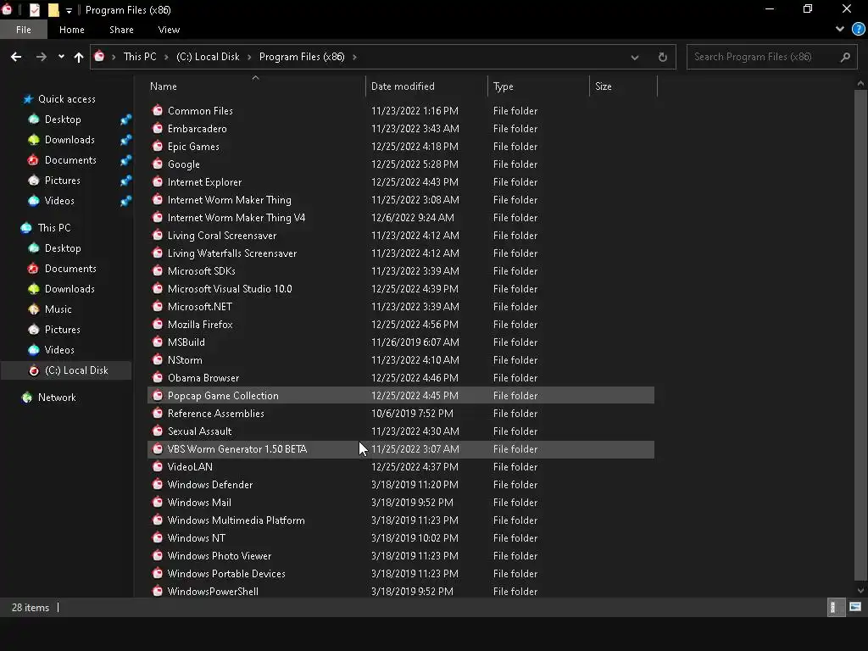Image resolution: width=868 pixels, height=651 pixels.
Task: Open the View ribbon tab
Action: 169,30
